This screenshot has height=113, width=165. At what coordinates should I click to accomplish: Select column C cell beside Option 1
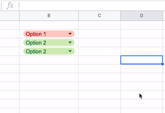(99, 34)
